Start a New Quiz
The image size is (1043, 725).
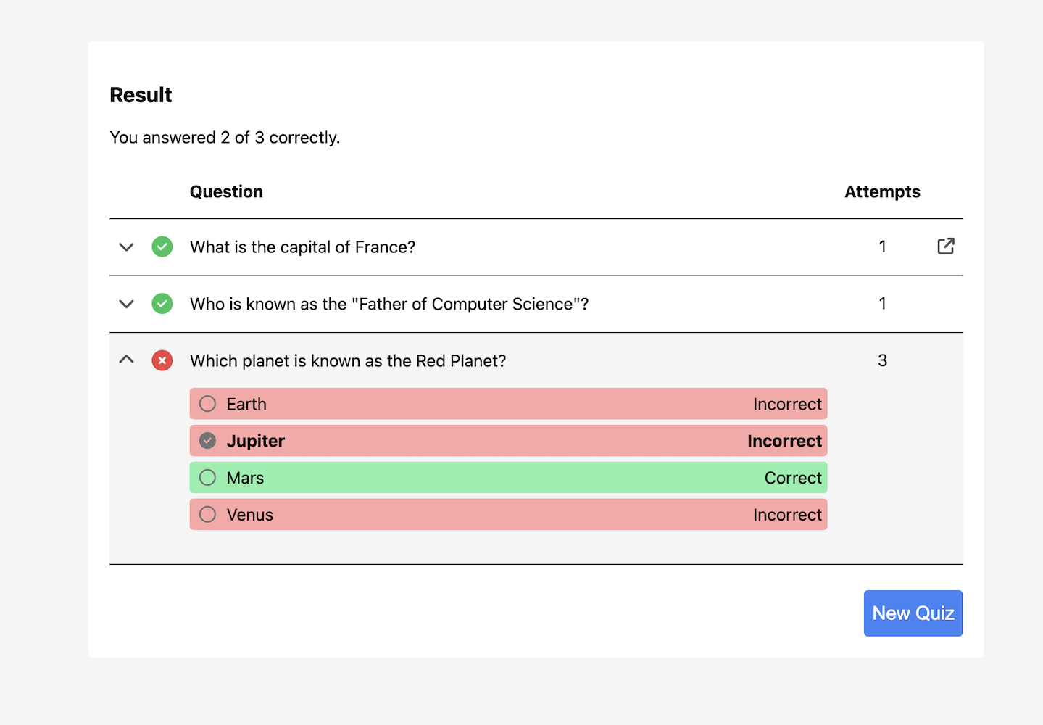pos(913,613)
